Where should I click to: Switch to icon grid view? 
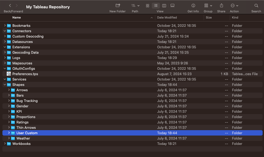pyautogui.click(x=147, y=6)
